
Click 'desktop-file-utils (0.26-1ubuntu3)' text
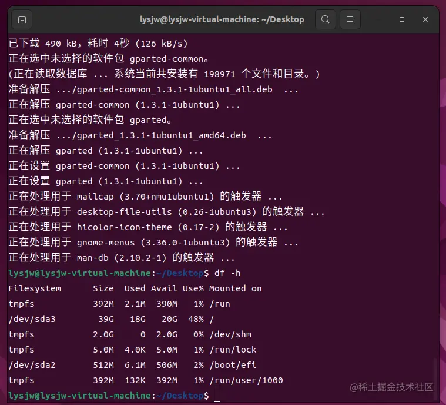coord(167,212)
